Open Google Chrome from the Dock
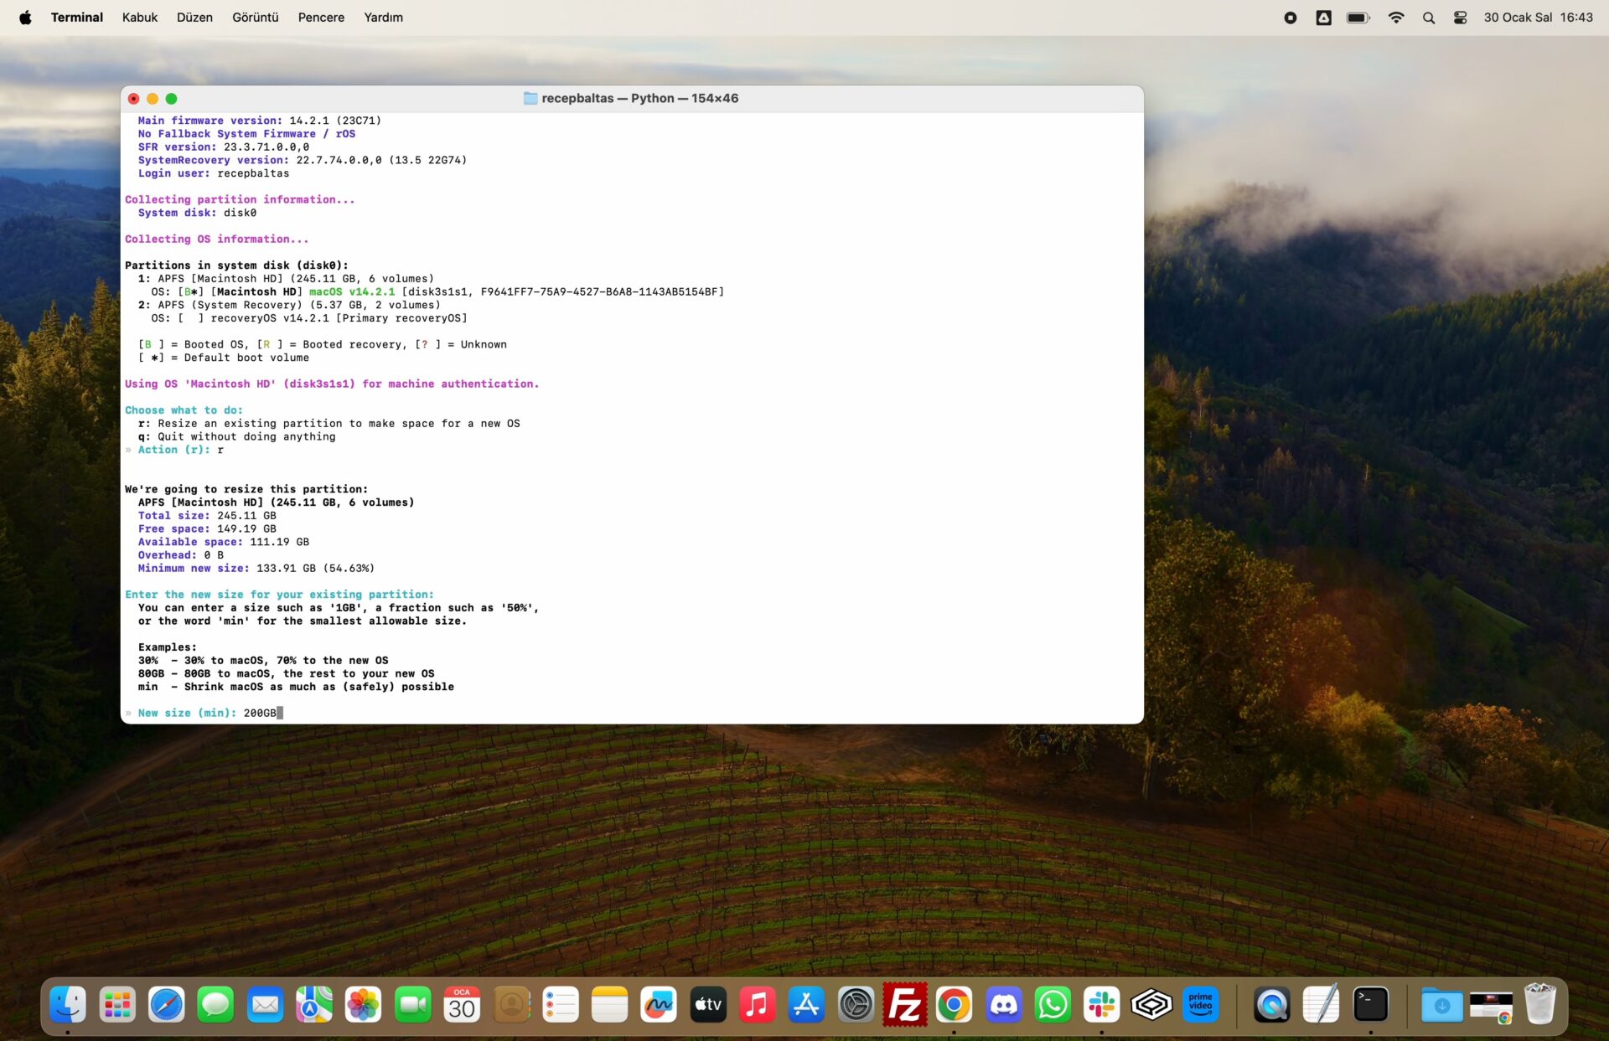1609x1041 pixels. (954, 1004)
